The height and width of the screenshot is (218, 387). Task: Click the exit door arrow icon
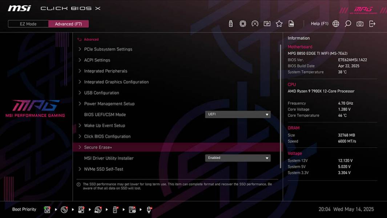tap(372, 24)
